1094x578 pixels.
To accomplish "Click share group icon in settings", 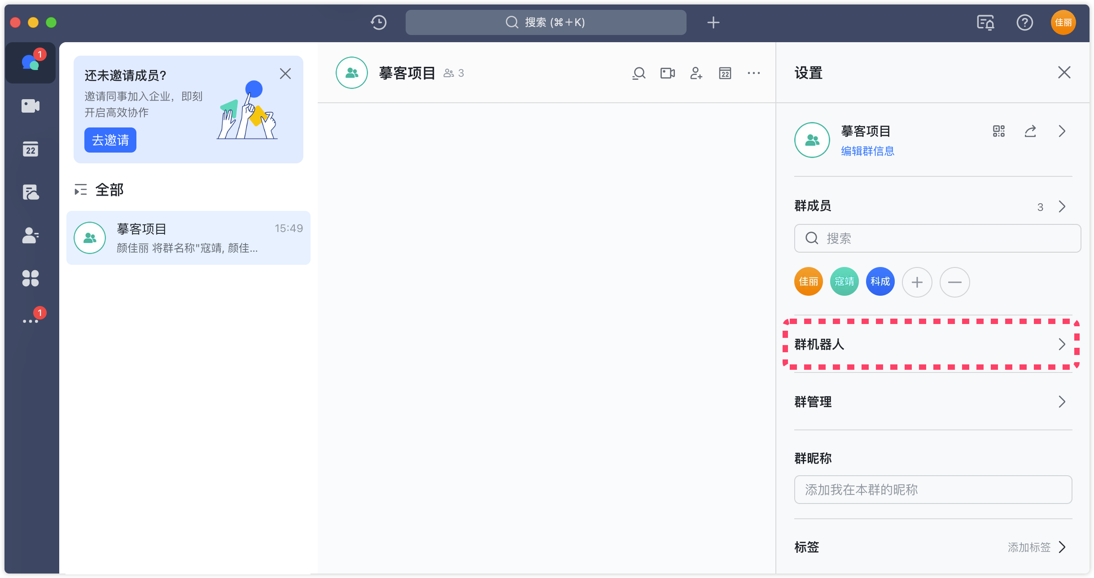I will (1030, 131).
